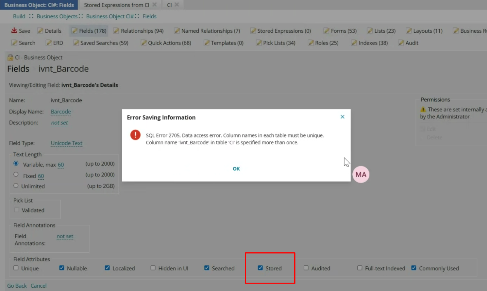The image size is (487, 291).
Task: Select the Unlimited text length option
Action: pyautogui.click(x=16, y=185)
